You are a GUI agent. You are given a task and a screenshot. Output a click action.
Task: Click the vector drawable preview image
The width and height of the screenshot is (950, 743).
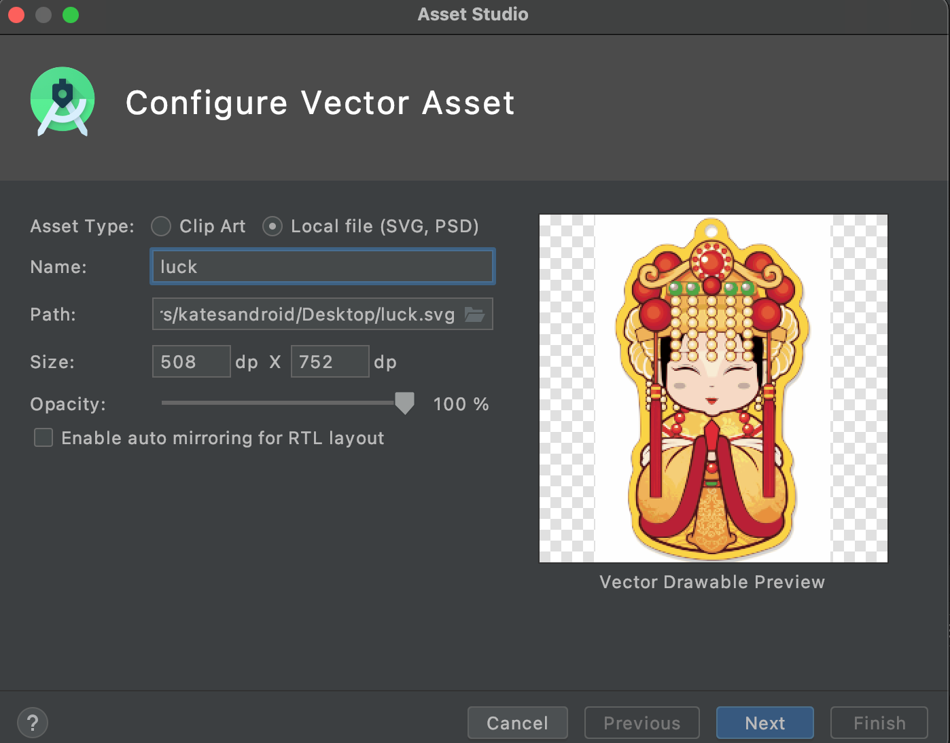pos(714,388)
